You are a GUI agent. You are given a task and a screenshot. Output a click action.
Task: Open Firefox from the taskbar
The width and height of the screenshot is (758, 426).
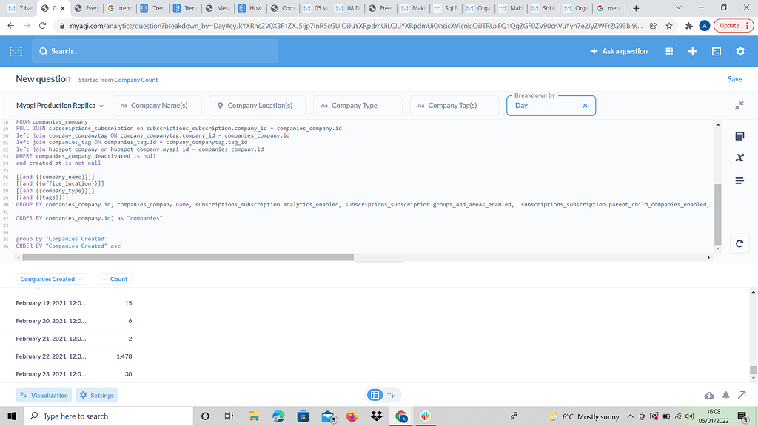pos(352,416)
